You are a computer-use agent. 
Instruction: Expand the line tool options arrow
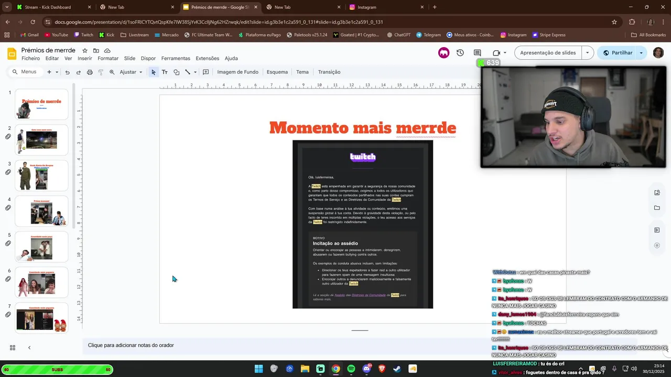tap(195, 72)
